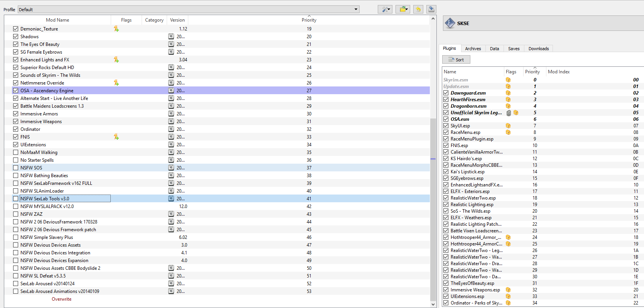Open the SKSE executable selector
The width and height of the screenshot is (644, 308).
[544, 23]
